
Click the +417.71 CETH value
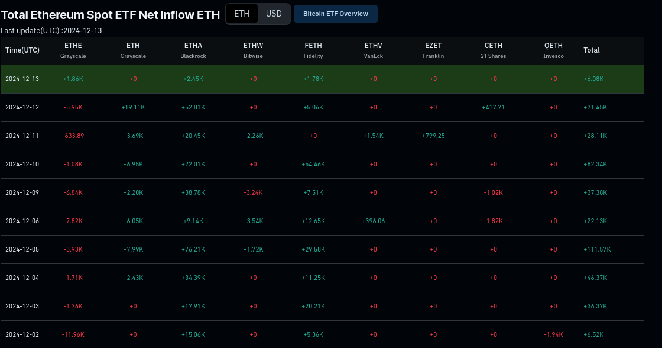pos(493,107)
